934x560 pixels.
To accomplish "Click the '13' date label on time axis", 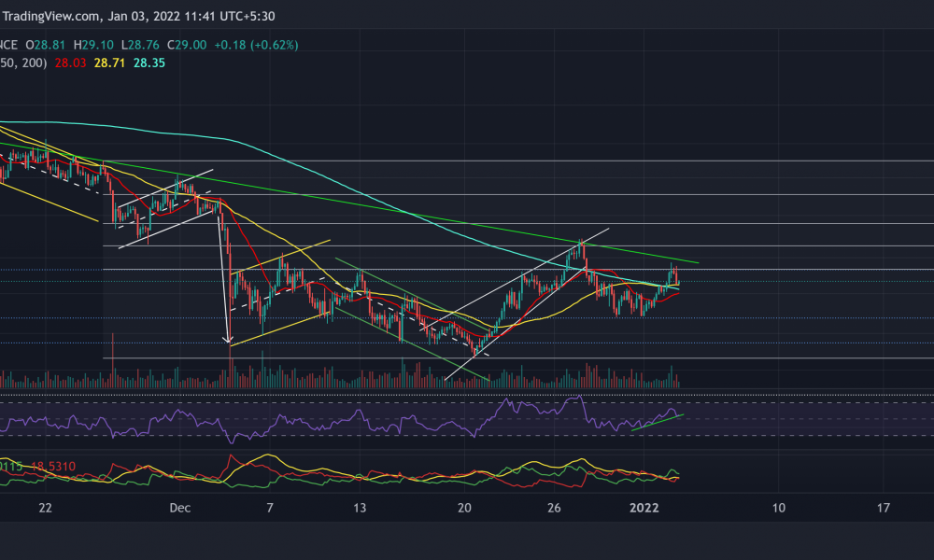I will (x=360, y=508).
